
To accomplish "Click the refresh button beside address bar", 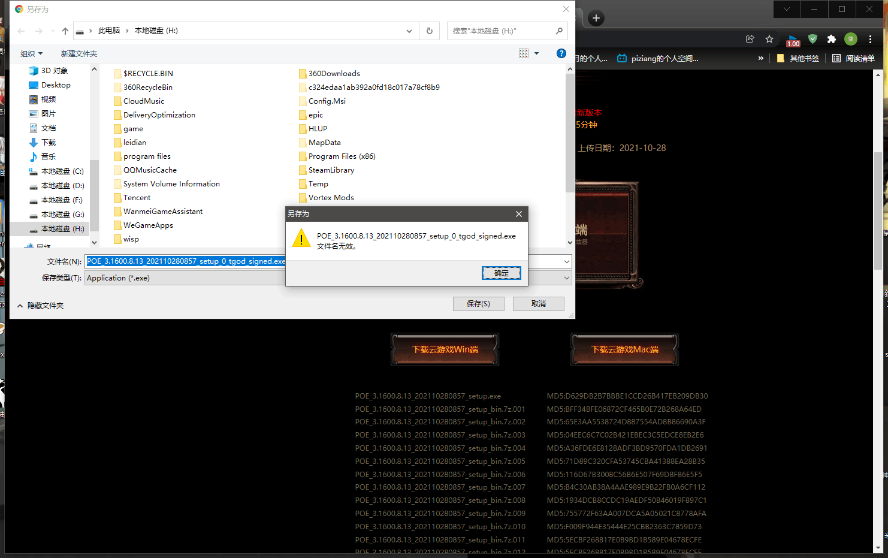I will pos(429,31).
